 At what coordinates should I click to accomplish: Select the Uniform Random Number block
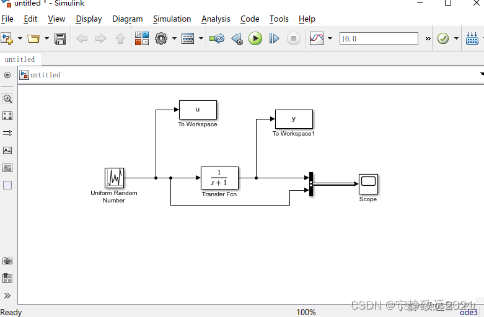pyautogui.click(x=114, y=178)
